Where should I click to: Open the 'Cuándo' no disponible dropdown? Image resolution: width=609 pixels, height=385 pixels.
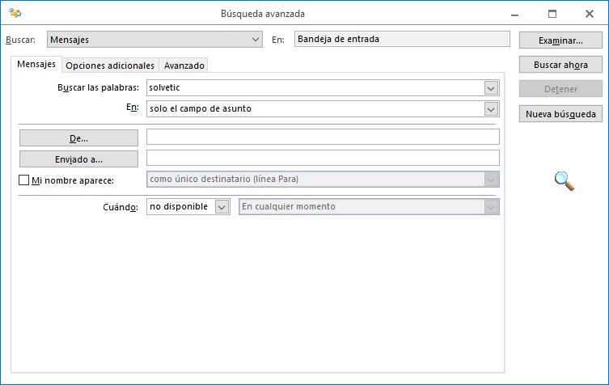(222, 207)
